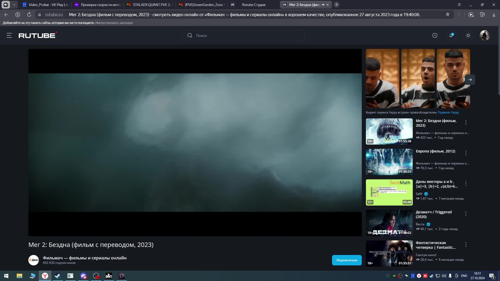Open options menu for Дезматч / Triggered

[466, 214]
